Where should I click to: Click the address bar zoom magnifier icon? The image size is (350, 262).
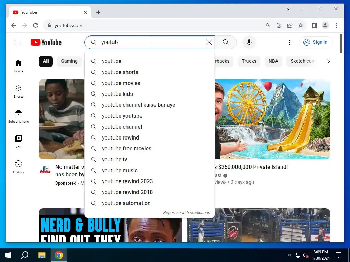tap(268, 25)
